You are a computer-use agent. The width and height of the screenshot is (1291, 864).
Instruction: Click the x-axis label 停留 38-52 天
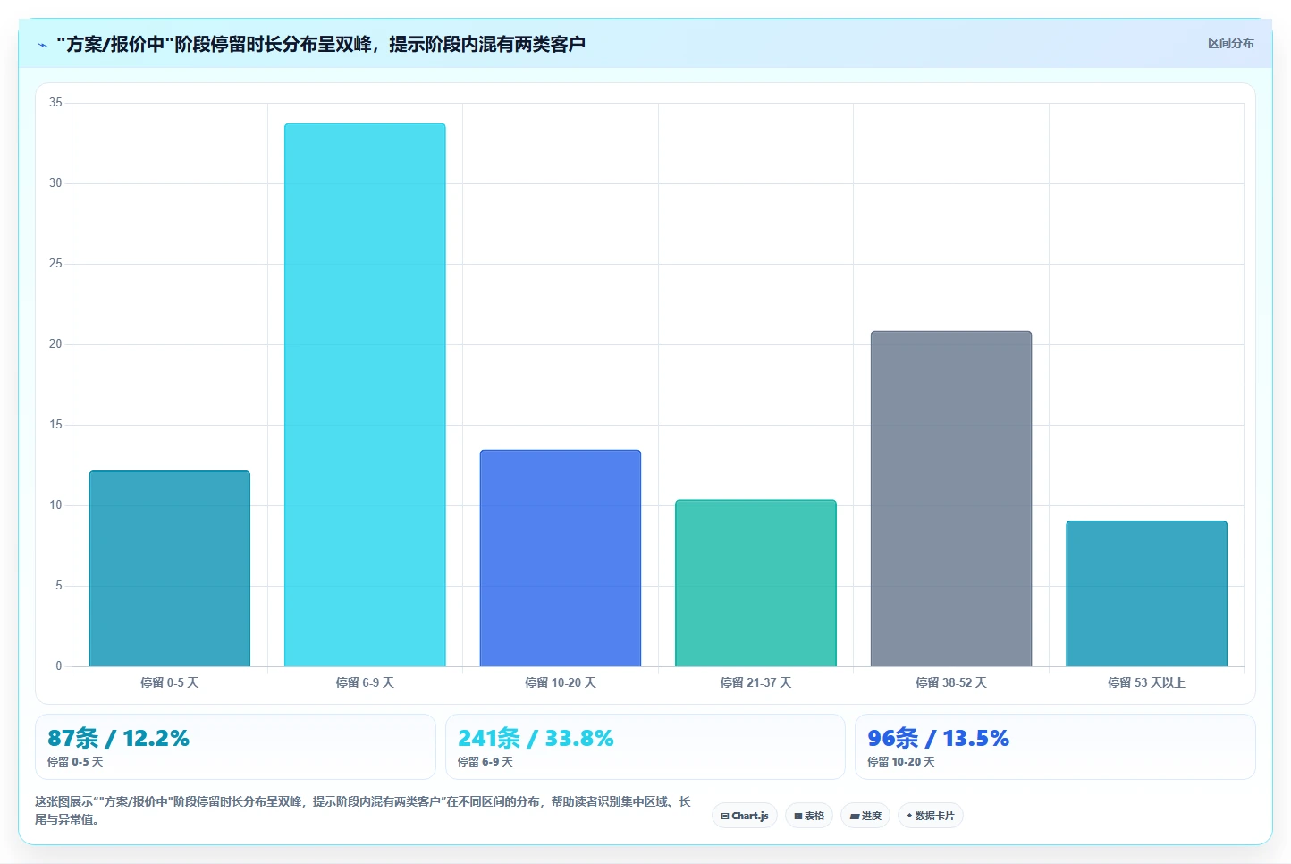(951, 682)
